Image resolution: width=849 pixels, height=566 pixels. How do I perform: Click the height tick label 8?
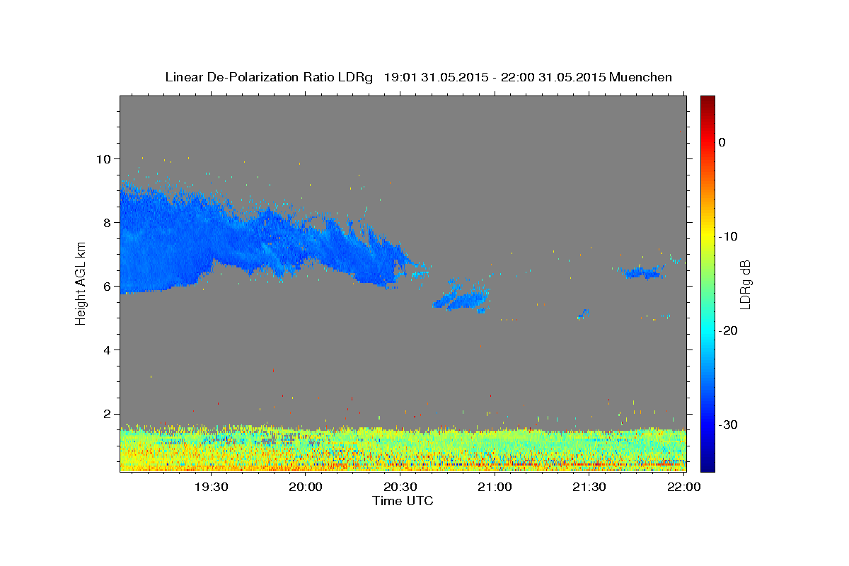[x=108, y=222]
